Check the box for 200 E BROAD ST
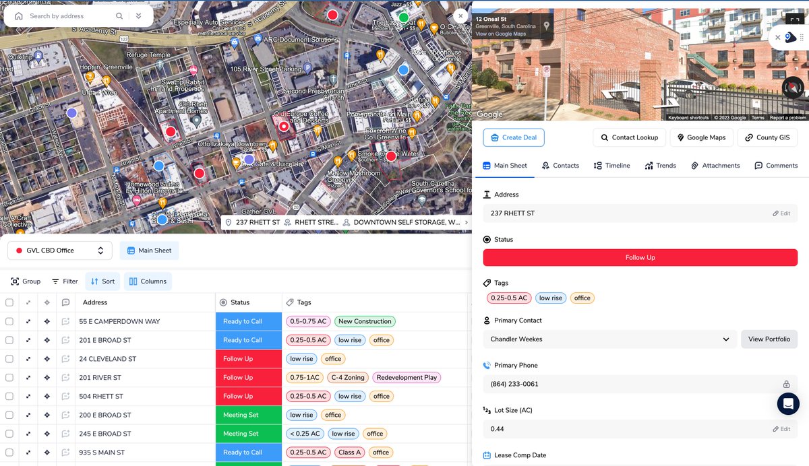 click(x=9, y=415)
